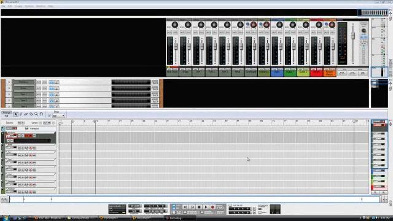This screenshot has height=221, width=393.
Task: Click the red Record transport button
Action: [212, 207]
